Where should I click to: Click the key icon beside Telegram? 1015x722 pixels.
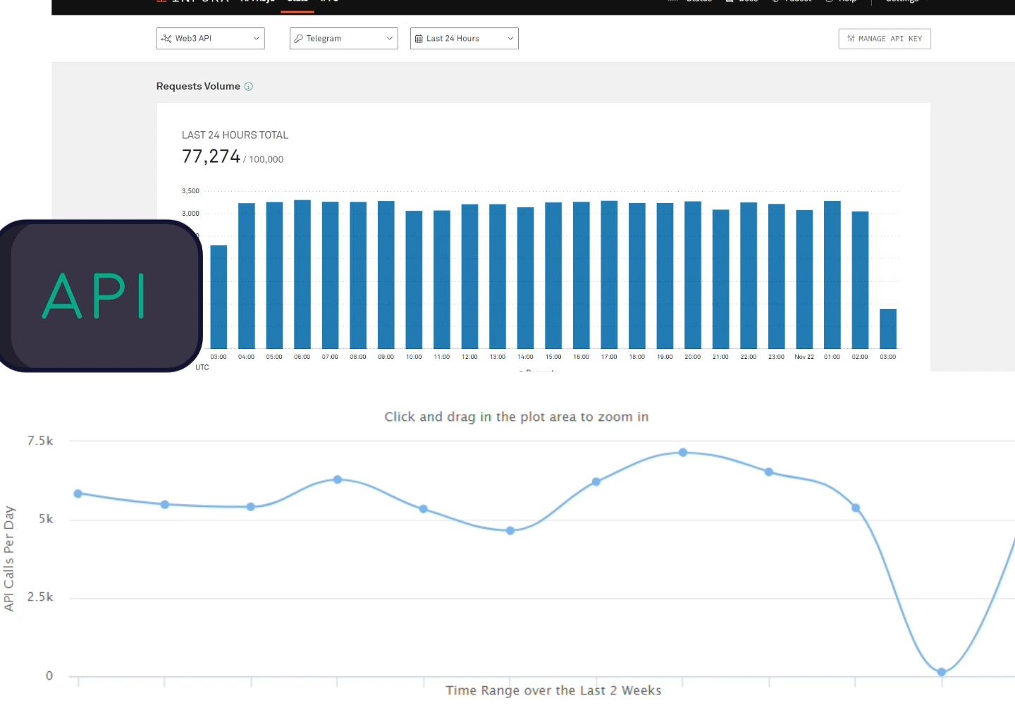[299, 39]
